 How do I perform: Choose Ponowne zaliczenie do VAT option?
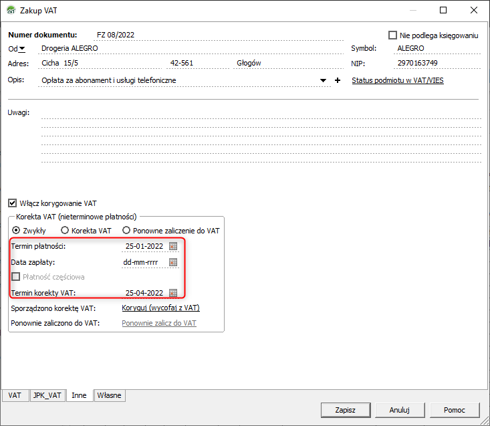126,230
